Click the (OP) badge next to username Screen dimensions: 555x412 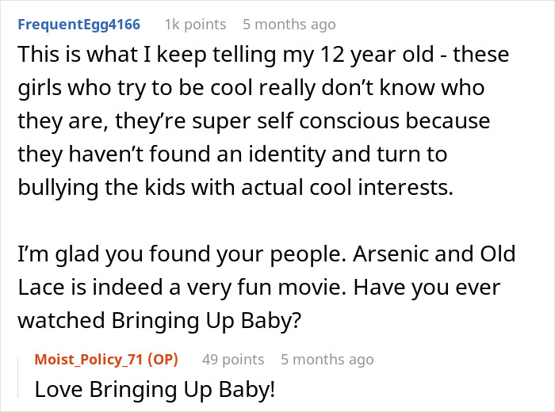[162, 359]
